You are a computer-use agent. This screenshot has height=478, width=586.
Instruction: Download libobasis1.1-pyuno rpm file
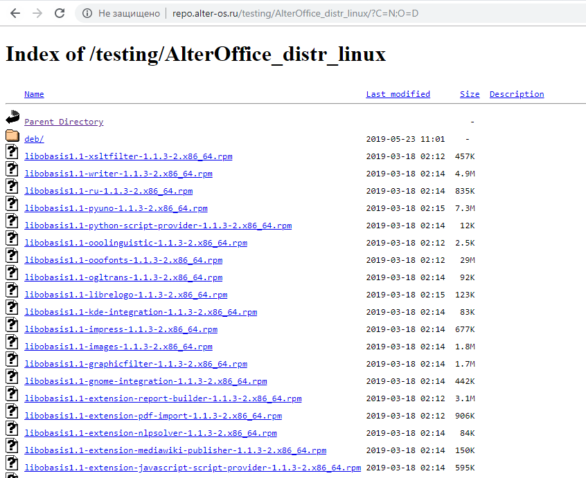116,208
